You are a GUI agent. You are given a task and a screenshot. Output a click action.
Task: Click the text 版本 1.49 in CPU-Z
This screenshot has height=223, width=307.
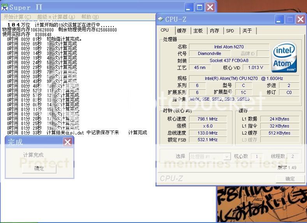pyautogui.click(x=287, y=168)
